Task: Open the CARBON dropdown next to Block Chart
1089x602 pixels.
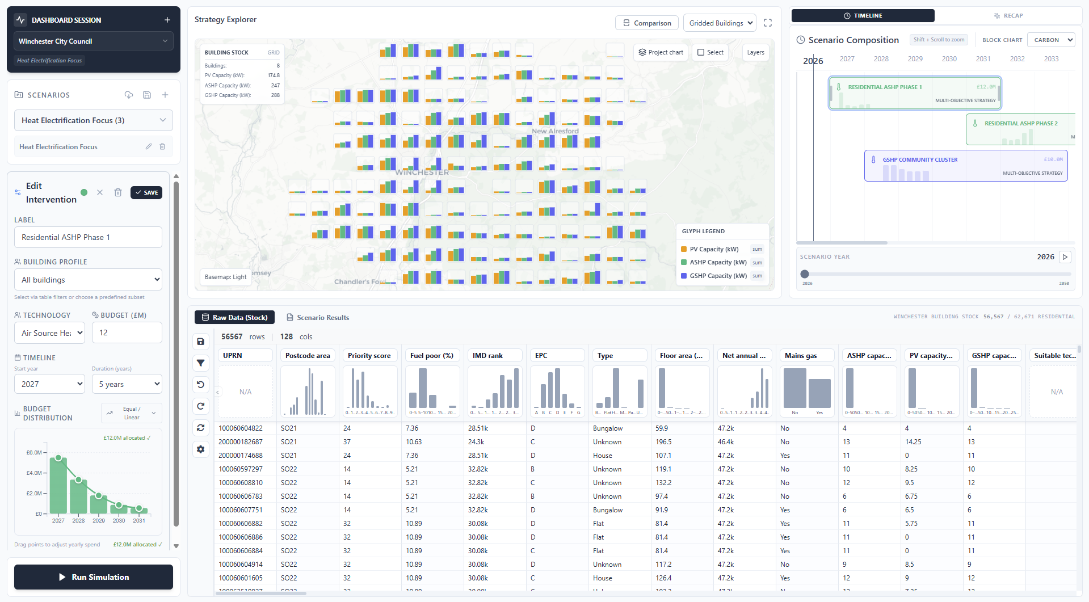Action: pos(1050,40)
